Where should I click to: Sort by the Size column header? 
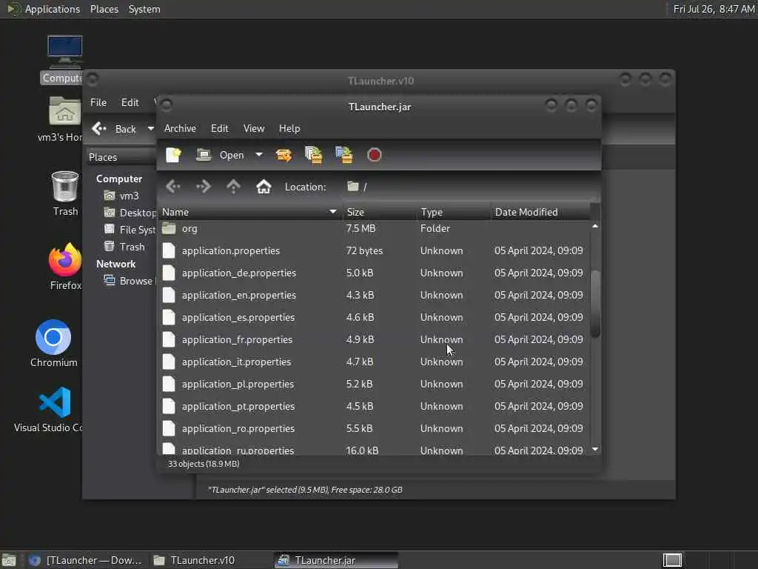point(380,213)
